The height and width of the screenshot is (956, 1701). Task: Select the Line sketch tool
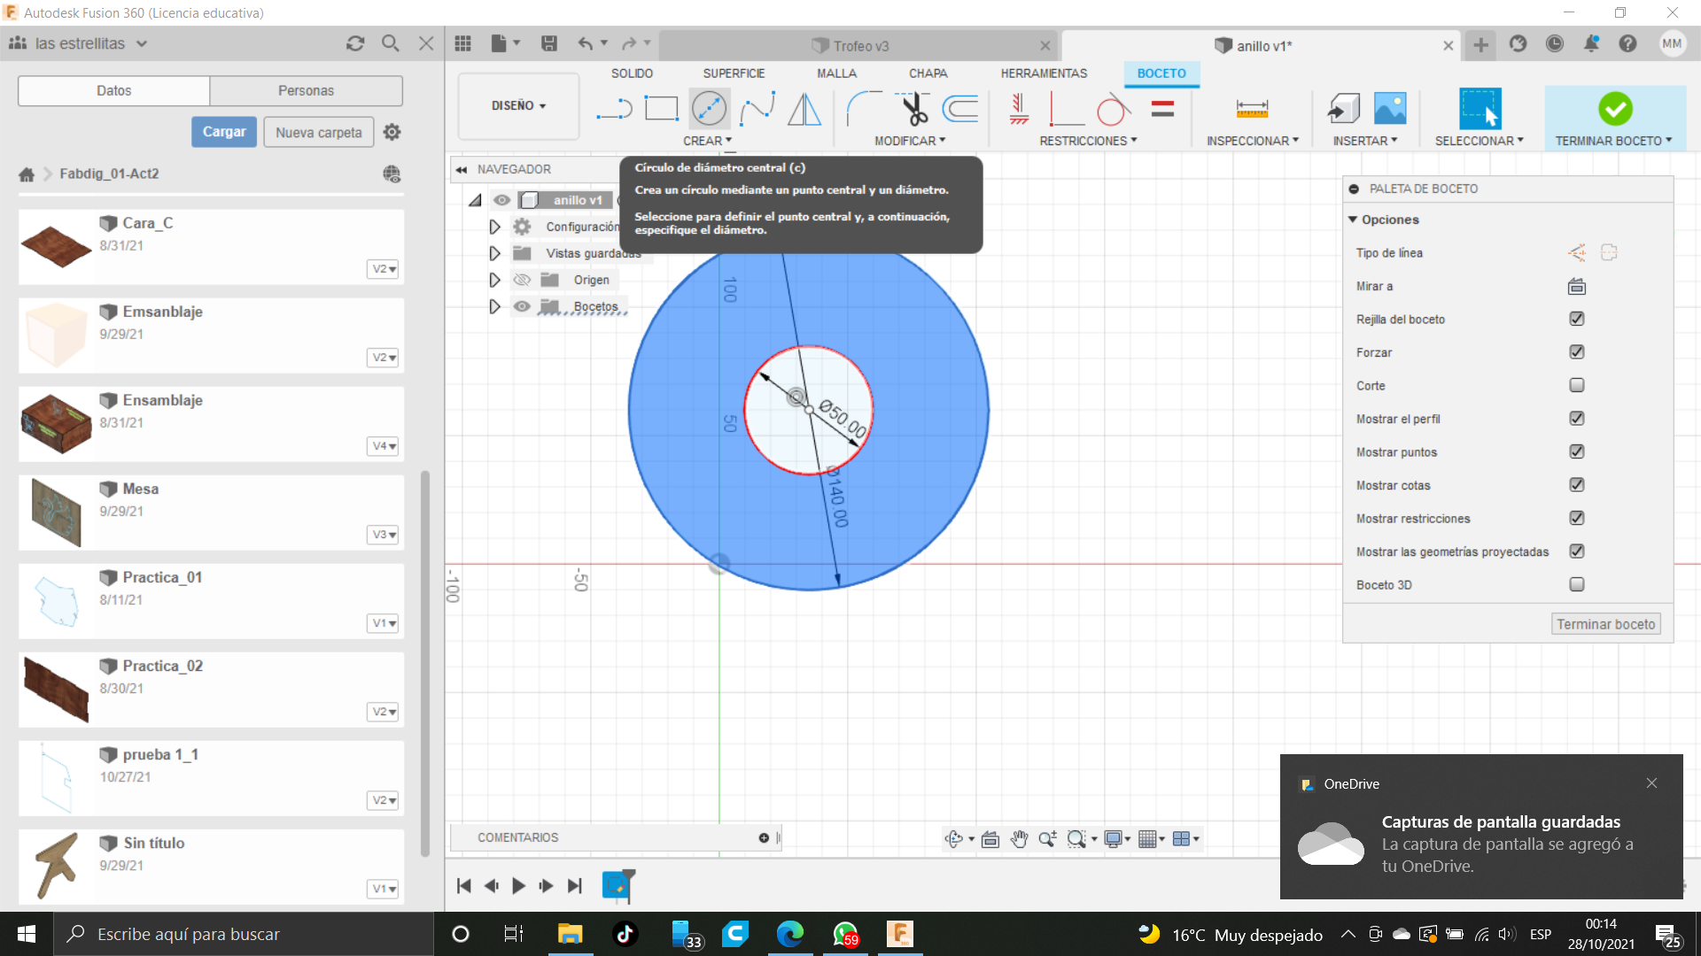tap(613, 110)
